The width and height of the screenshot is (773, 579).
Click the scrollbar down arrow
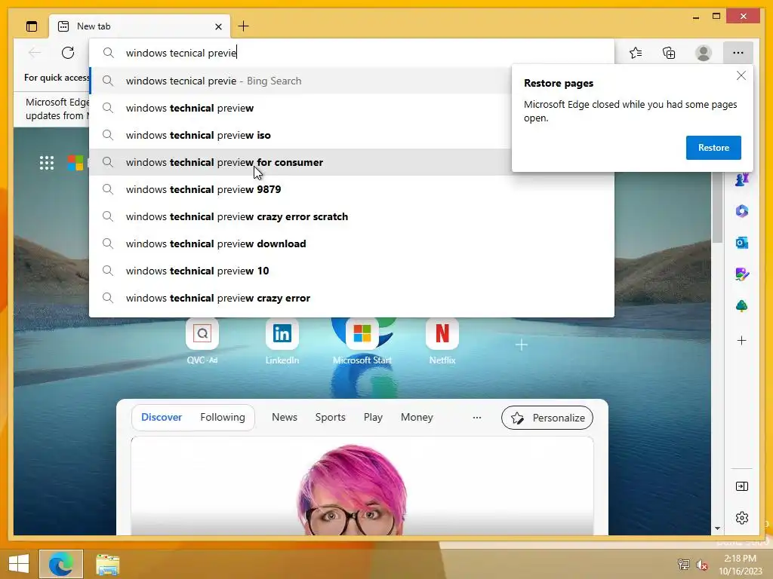[x=717, y=528]
